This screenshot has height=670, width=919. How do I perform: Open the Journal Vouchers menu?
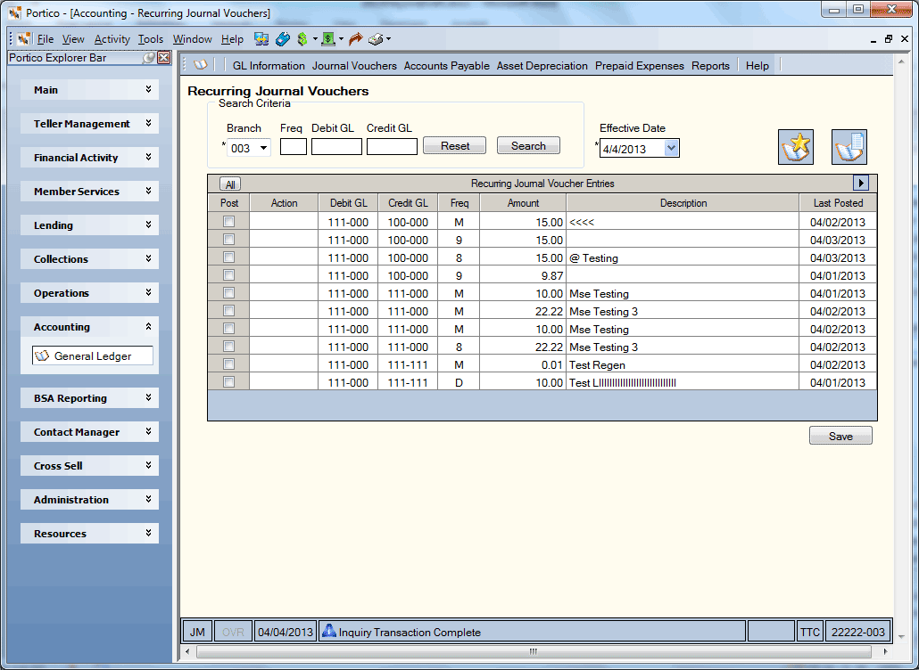[354, 66]
